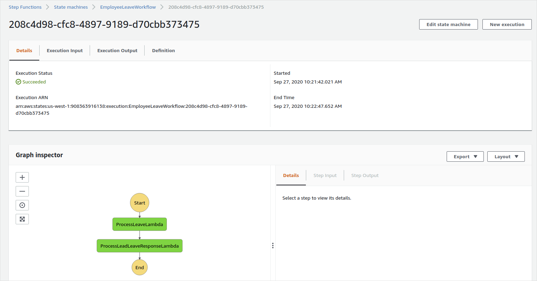This screenshot has width=537, height=281.
Task: Open the Layout dropdown
Action: click(x=506, y=156)
